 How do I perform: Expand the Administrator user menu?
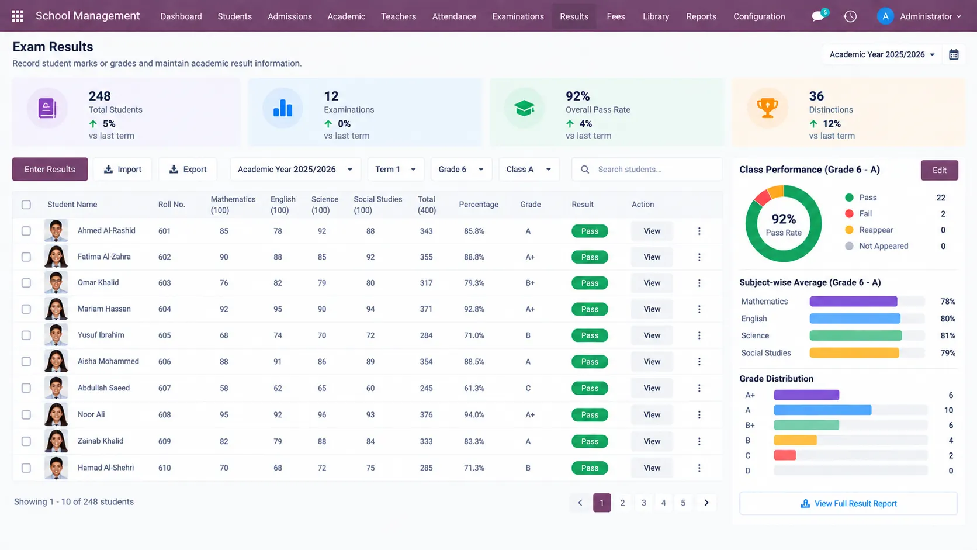[x=930, y=16]
